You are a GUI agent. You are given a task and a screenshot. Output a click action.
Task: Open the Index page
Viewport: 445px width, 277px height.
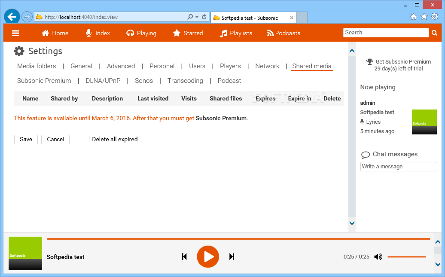pyautogui.click(x=98, y=33)
